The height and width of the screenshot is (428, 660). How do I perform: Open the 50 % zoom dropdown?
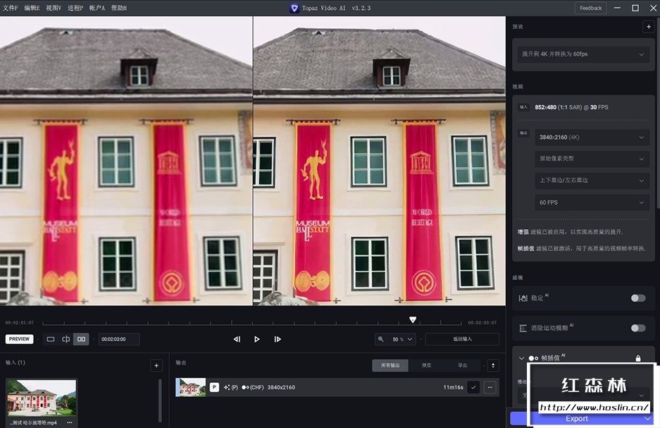(x=402, y=339)
